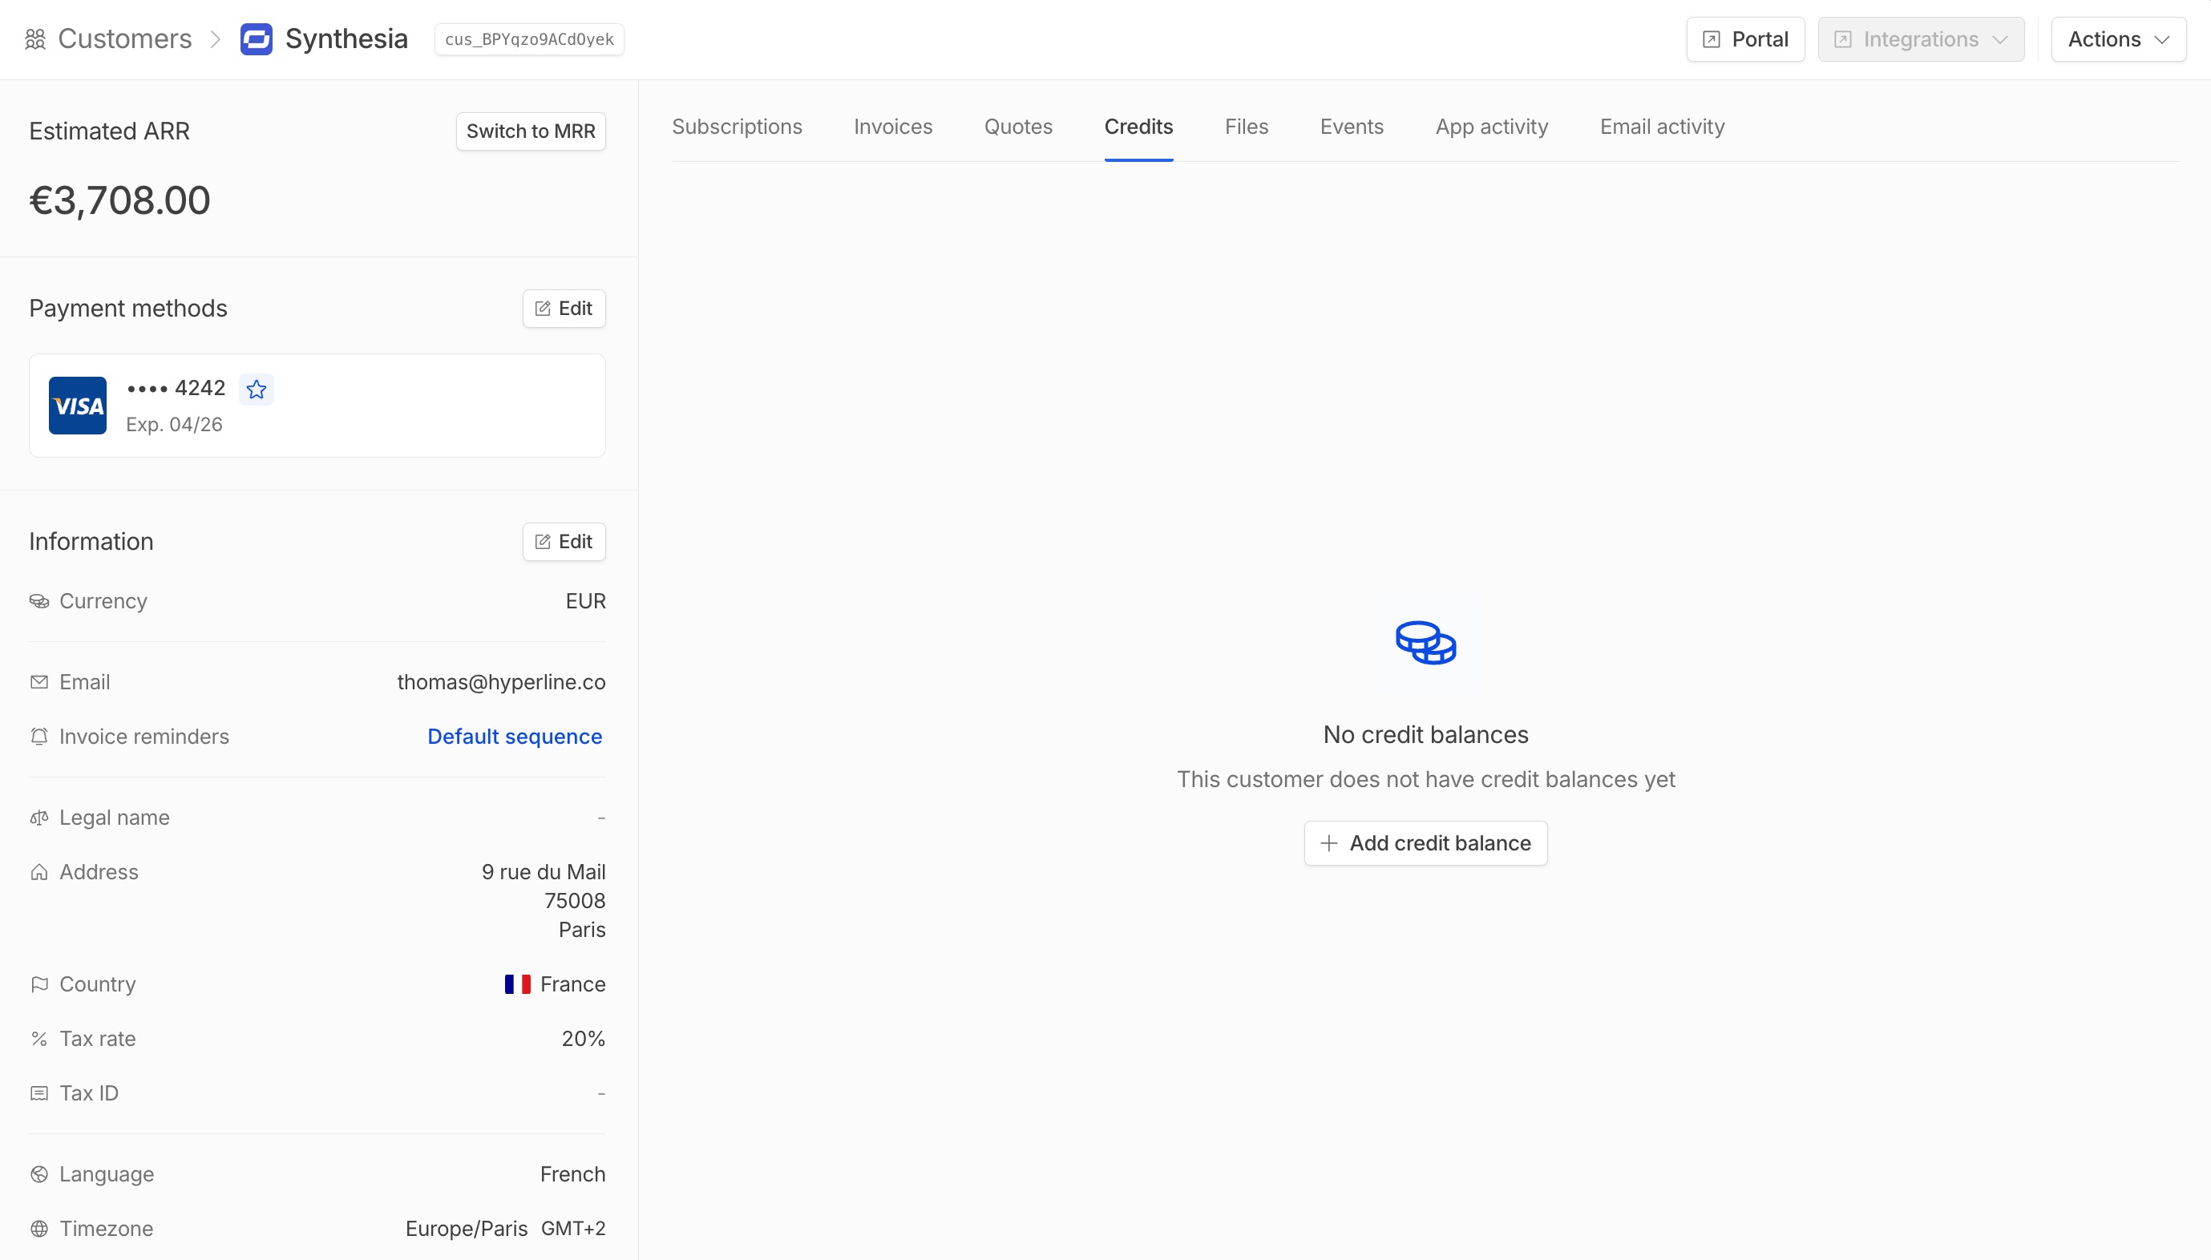Click the No credit balances heading
This screenshot has height=1260, width=2211.
point(1425,735)
